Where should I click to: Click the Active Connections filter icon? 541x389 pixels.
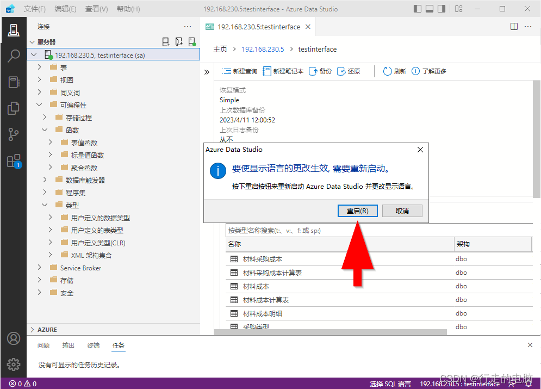click(x=191, y=41)
